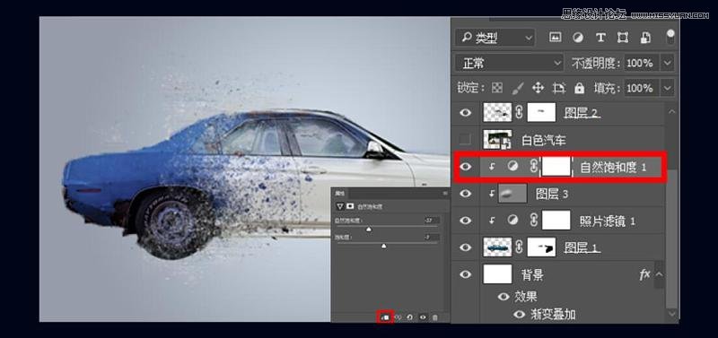This screenshot has height=338, width=718.
Task: Filter layers by adjustment layer icon
Action: pyautogui.click(x=578, y=38)
